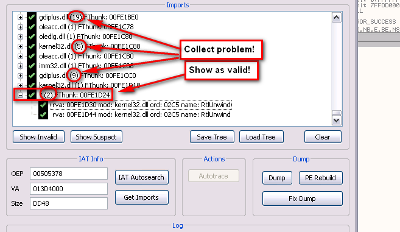
Task: Expand the gdiplus.dll (19) import node
Action: tap(20, 17)
